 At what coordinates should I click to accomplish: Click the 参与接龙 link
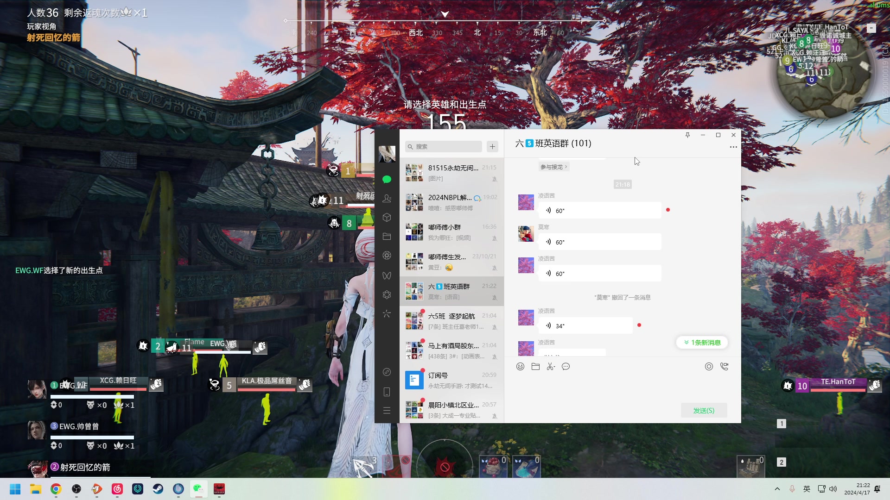coord(553,167)
